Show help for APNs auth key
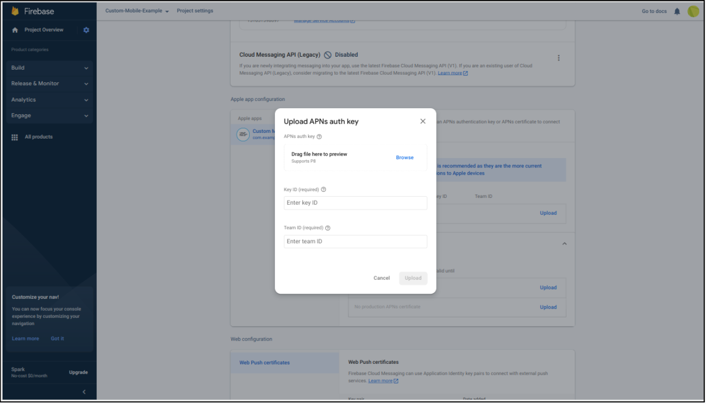Image resolution: width=706 pixels, height=404 pixels. tap(319, 137)
